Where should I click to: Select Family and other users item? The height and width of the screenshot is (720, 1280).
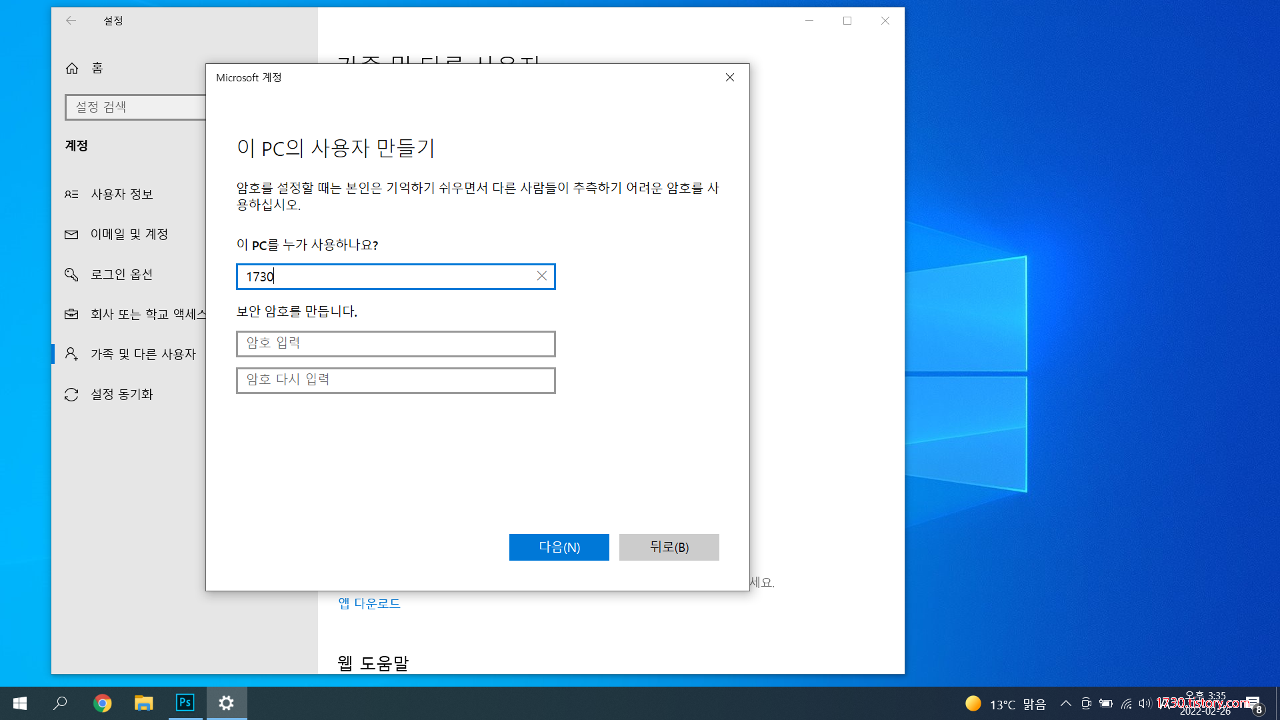click(x=143, y=354)
